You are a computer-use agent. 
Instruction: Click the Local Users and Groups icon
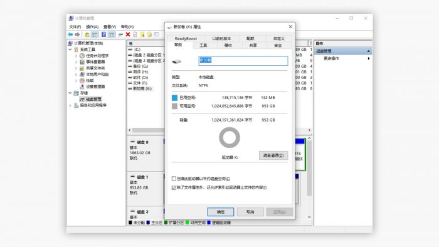82,74
